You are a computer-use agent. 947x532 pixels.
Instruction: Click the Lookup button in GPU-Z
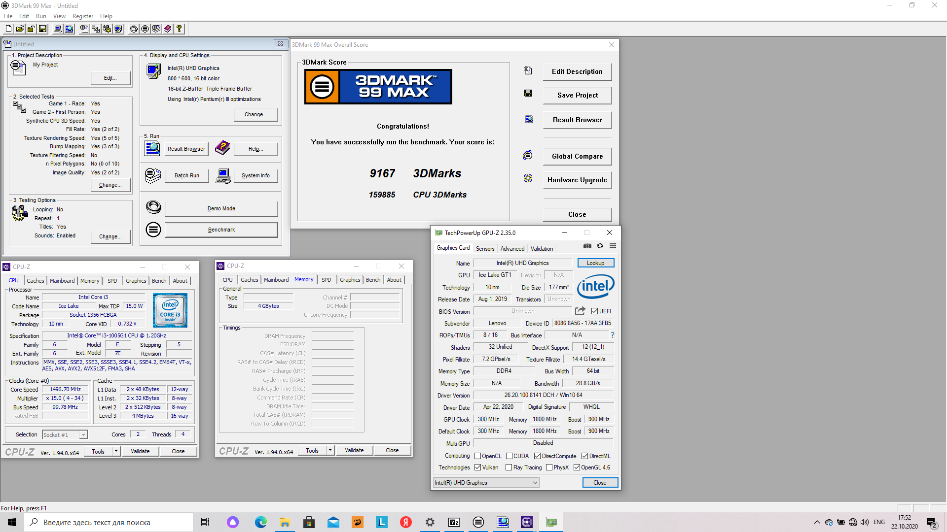[x=595, y=263]
